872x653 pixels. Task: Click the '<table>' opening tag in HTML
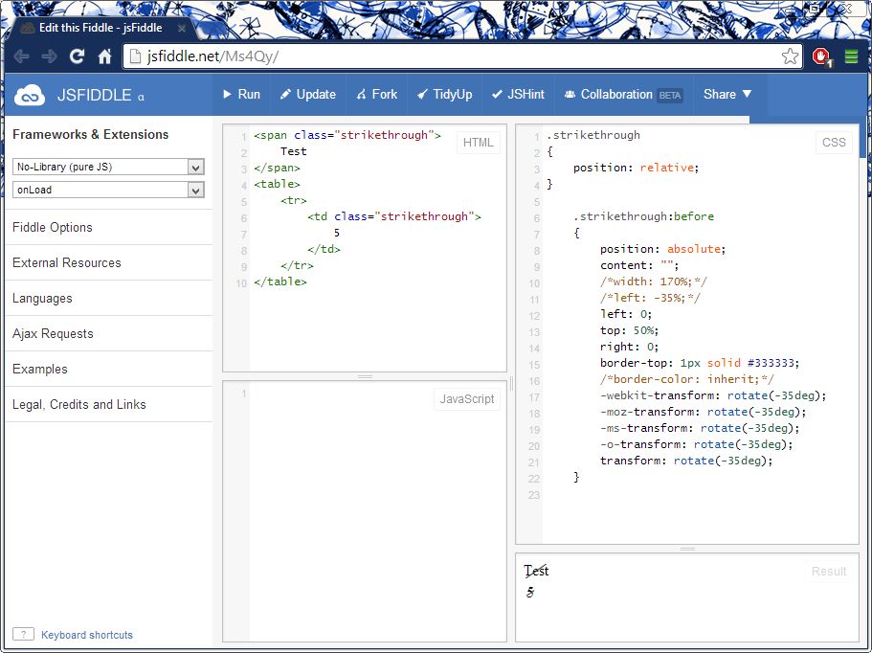(x=277, y=184)
